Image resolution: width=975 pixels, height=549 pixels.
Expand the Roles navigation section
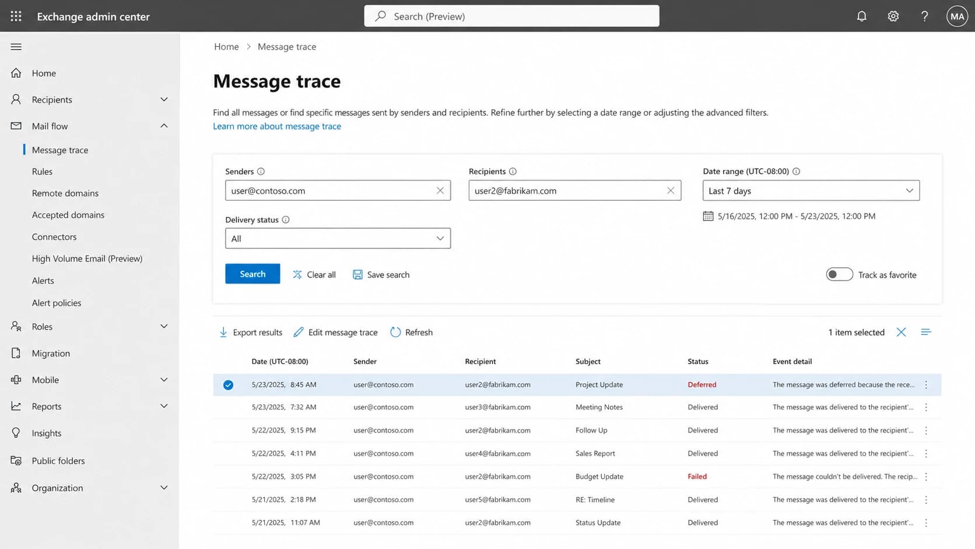pos(164,326)
